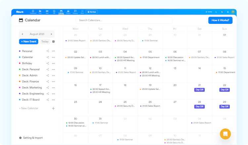Image resolution: width=248 pixels, height=145 pixels.
Task: Click the plus icon beside New Calendar
Action: tap(53, 108)
